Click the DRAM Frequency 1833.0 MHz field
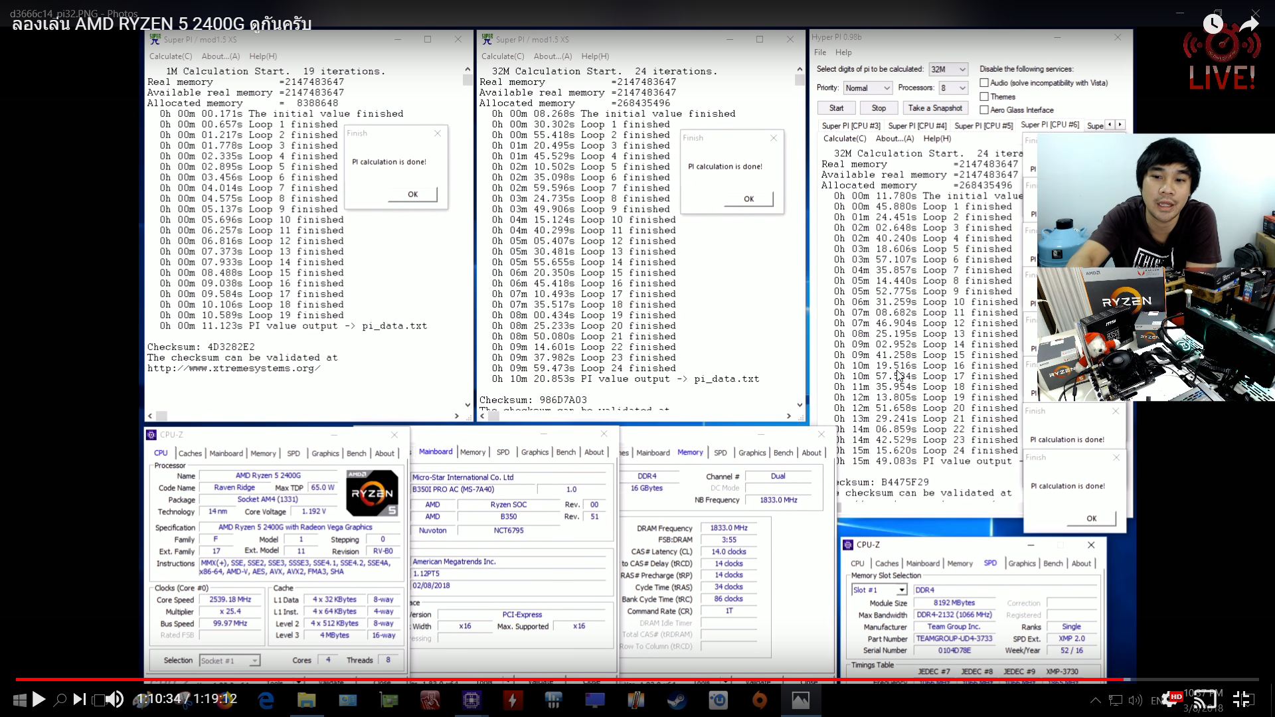 728,528
